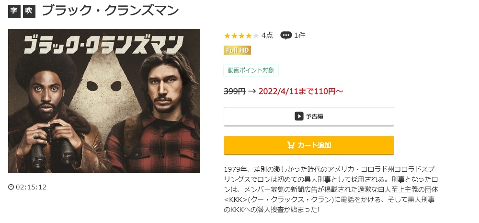Click the speech bubble review icon
The image size is (479, 223).
286,35
